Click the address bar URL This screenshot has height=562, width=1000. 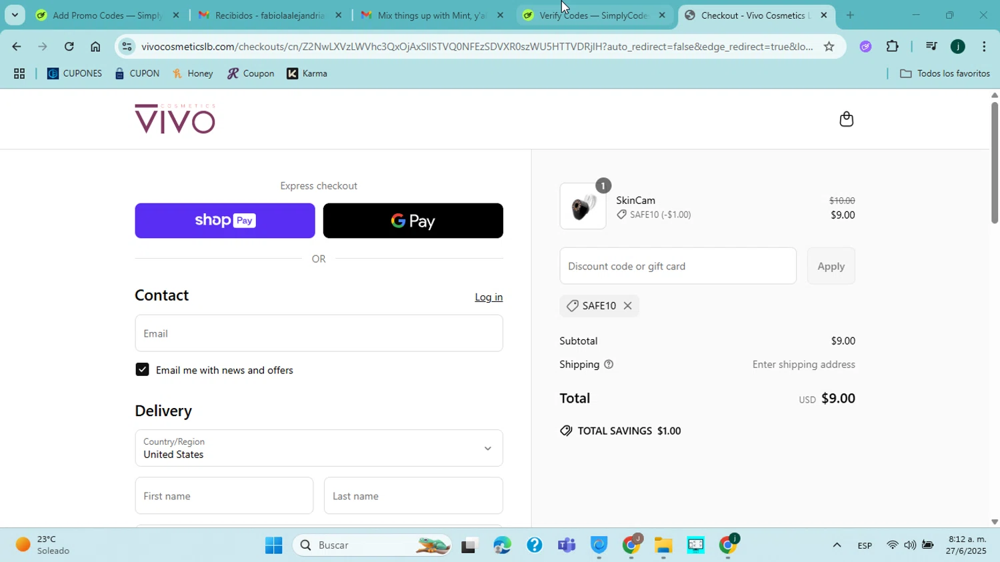pyautogui.click(x=477, y=47)
